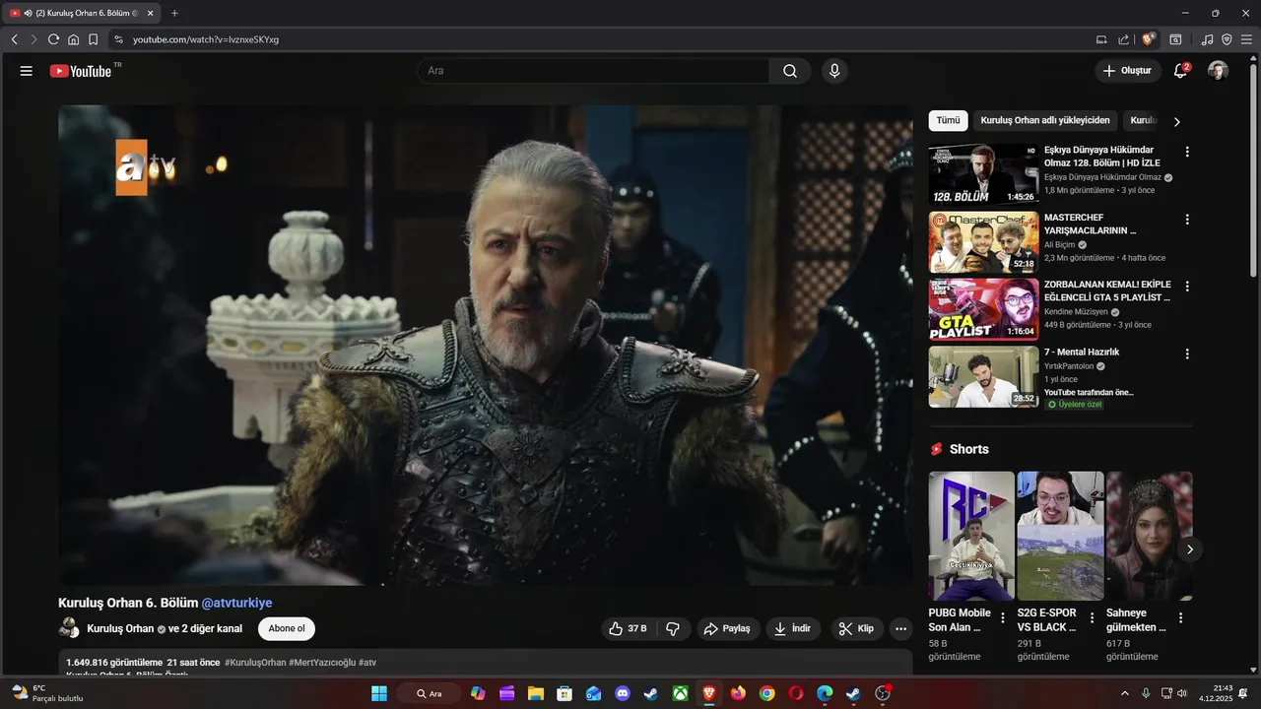Open Brave Shields lion icon

(x=1148, y=39)
